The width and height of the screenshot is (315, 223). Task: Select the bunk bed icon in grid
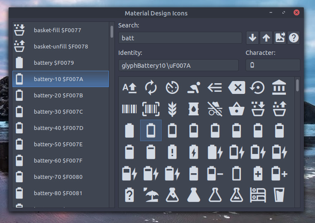coord(258,195)
